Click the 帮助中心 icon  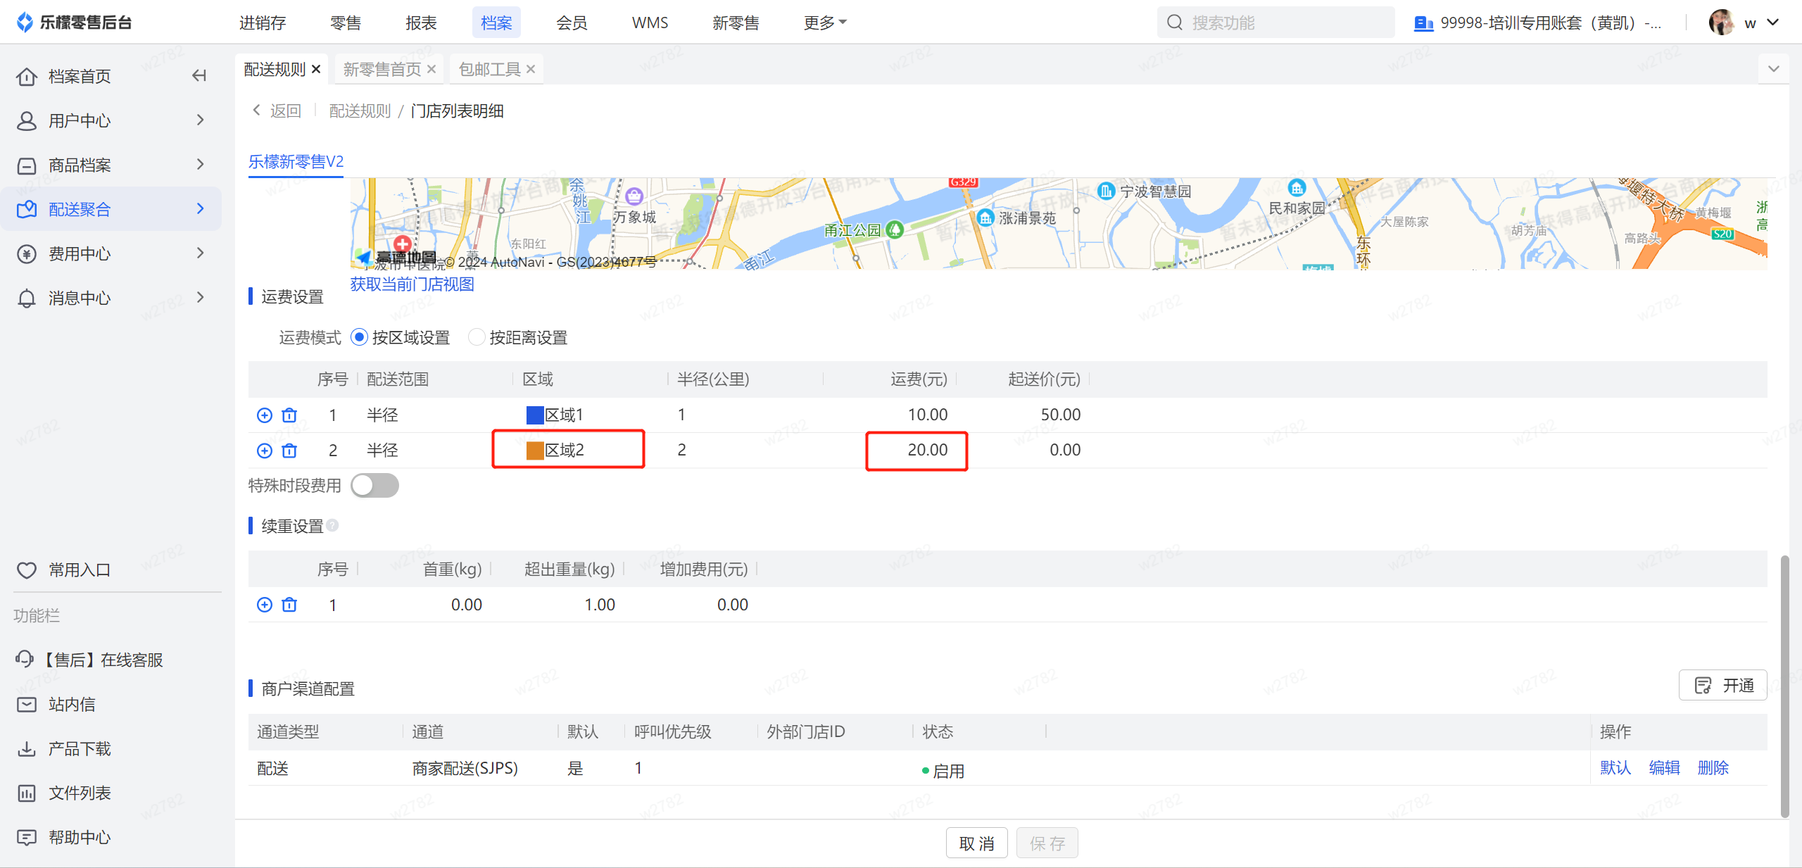[27, 837]
